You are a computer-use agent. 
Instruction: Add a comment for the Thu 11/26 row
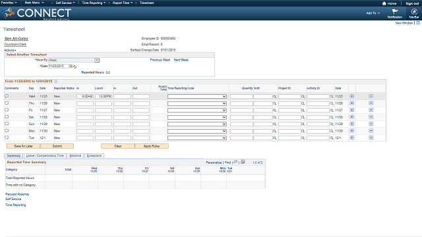(7, 103)
